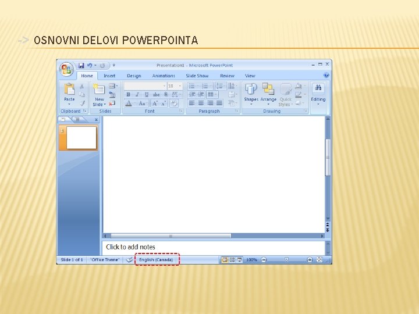The width and height of the screenshot is (419, 314).
Task: Click the Copy icon in Clipboard group
Action: pyautogui.click(x=82, y=95)
